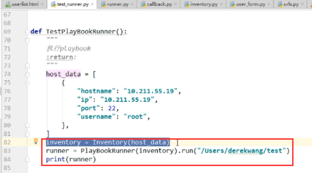Click the "ip" key on line 77

point(85,99)
